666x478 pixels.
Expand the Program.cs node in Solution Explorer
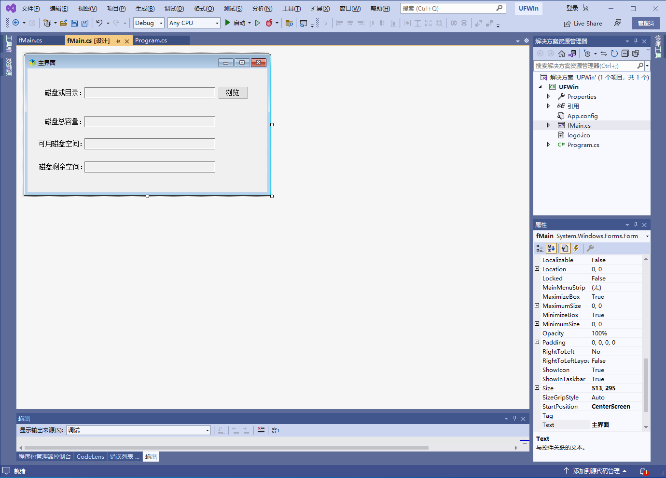pos(548,145)
